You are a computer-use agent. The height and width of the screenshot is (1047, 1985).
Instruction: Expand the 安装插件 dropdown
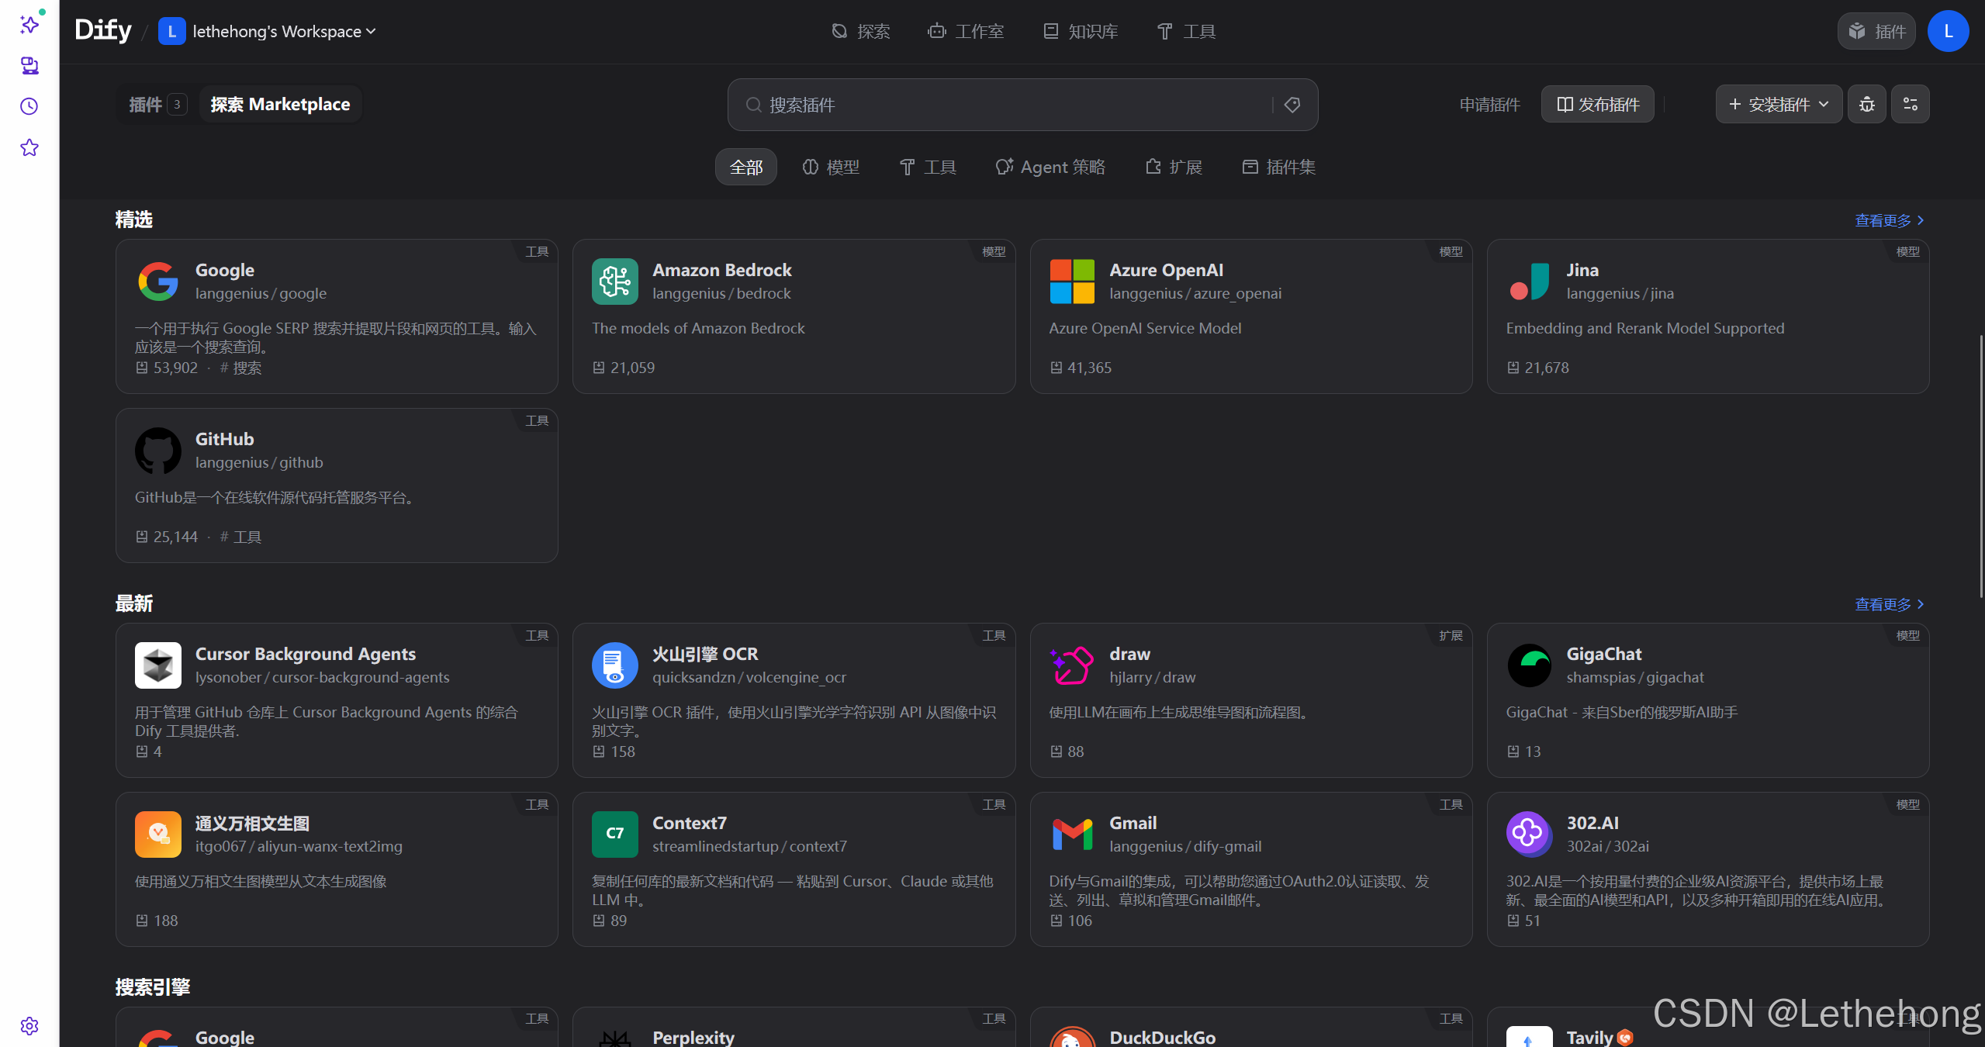1779,105
